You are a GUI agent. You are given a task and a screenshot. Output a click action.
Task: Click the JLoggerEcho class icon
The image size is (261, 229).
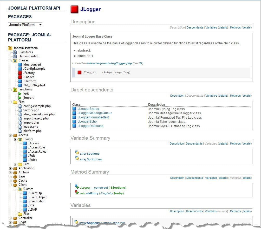point(74,121)
